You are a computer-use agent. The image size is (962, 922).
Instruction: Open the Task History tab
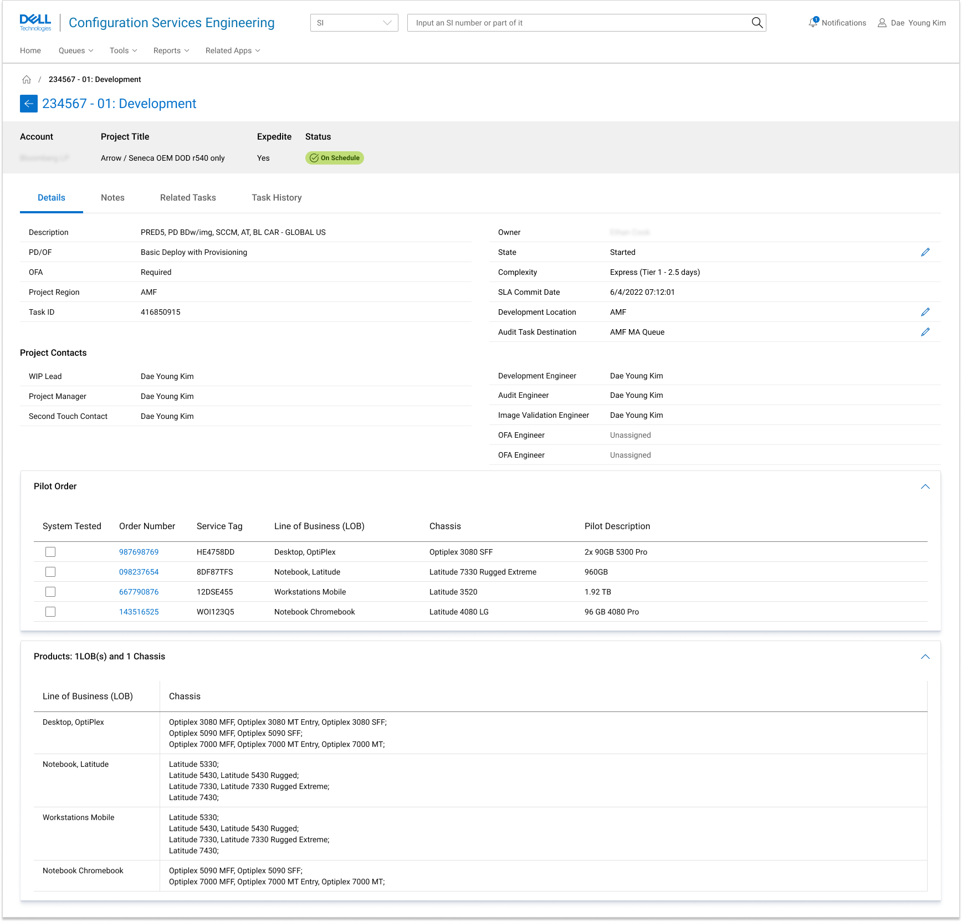[x=277, y=198]
